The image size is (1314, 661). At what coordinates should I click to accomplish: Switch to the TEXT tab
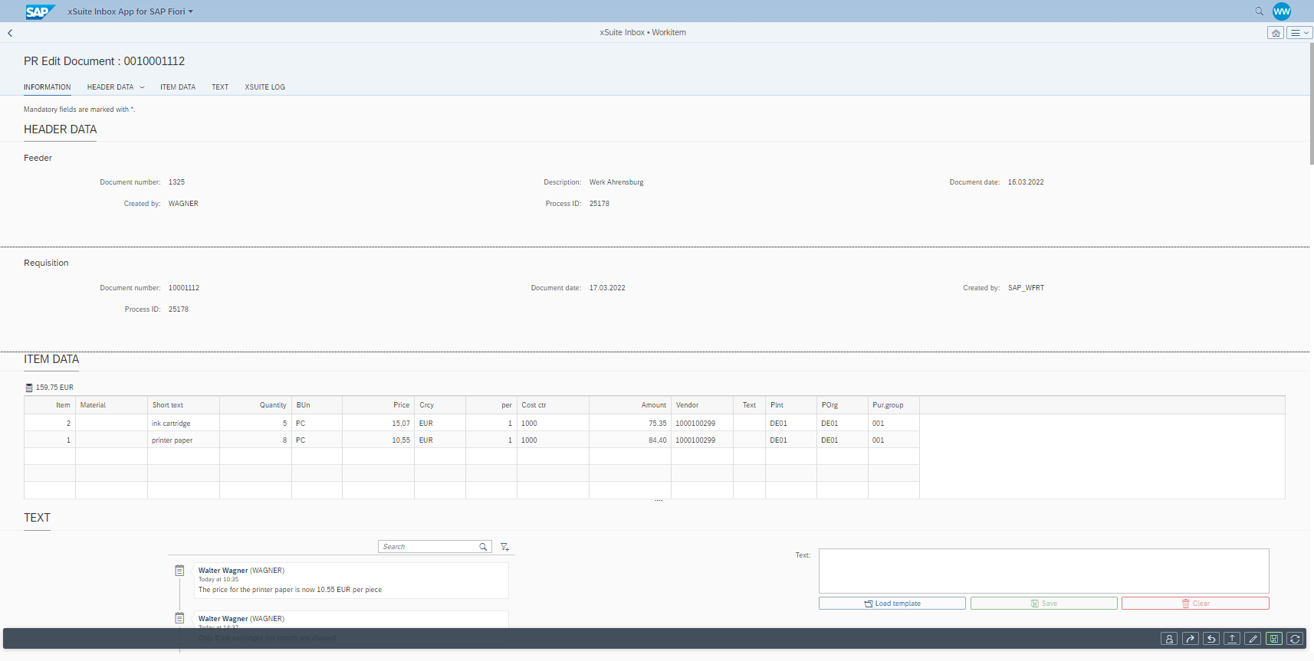220,87
